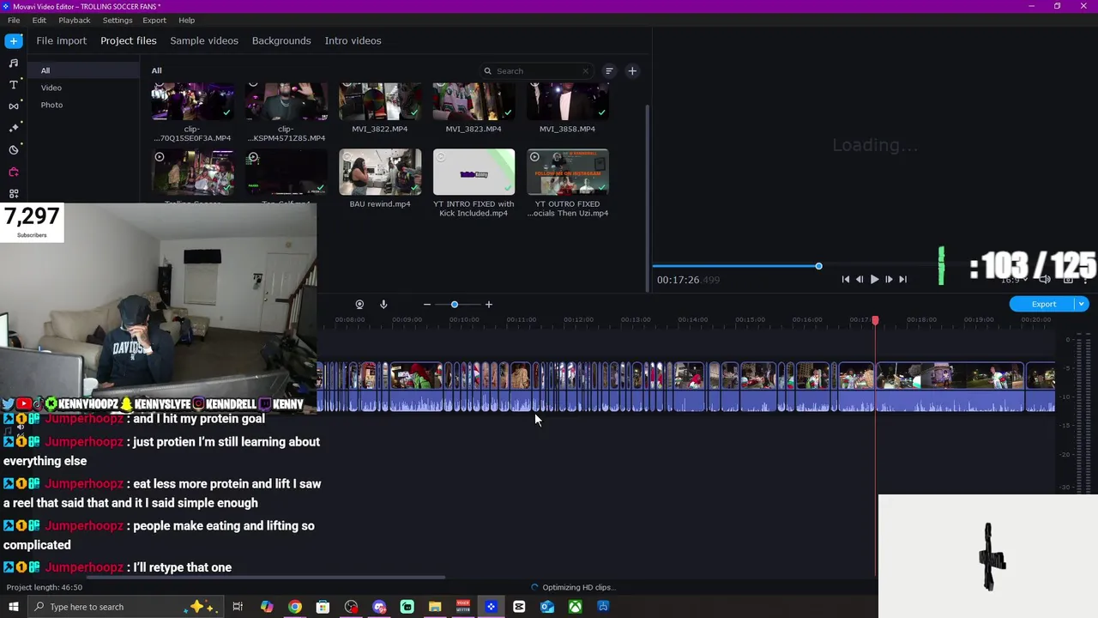Viewport: 1098px width, 618px height.
Task: Open the Stickers panel icon
Action: coord(14,150)
